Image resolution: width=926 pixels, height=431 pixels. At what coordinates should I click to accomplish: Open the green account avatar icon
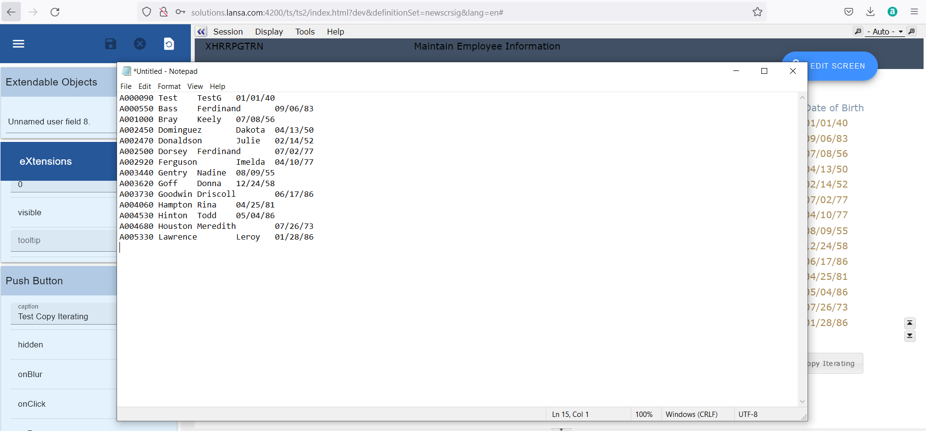coord(892,12)
